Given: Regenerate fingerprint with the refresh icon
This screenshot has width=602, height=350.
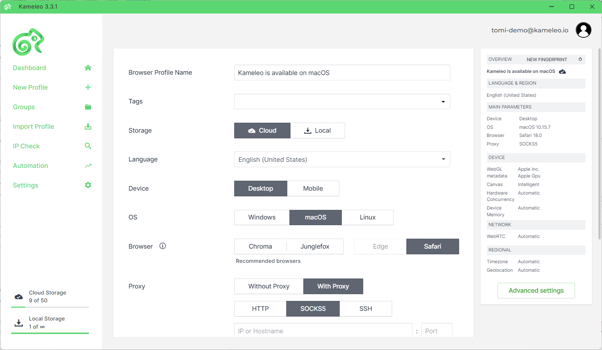Looking at the screenshot, I should (580, 59).
